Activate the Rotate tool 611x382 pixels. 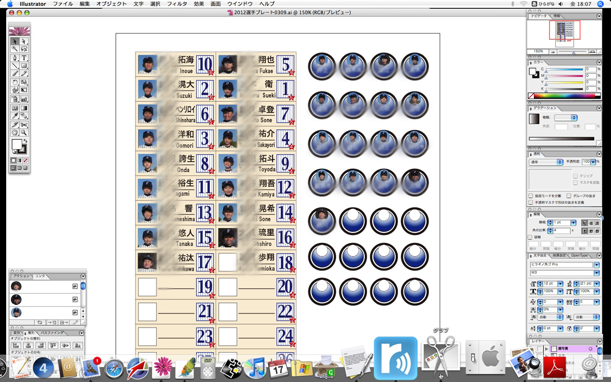pos(15,82)
